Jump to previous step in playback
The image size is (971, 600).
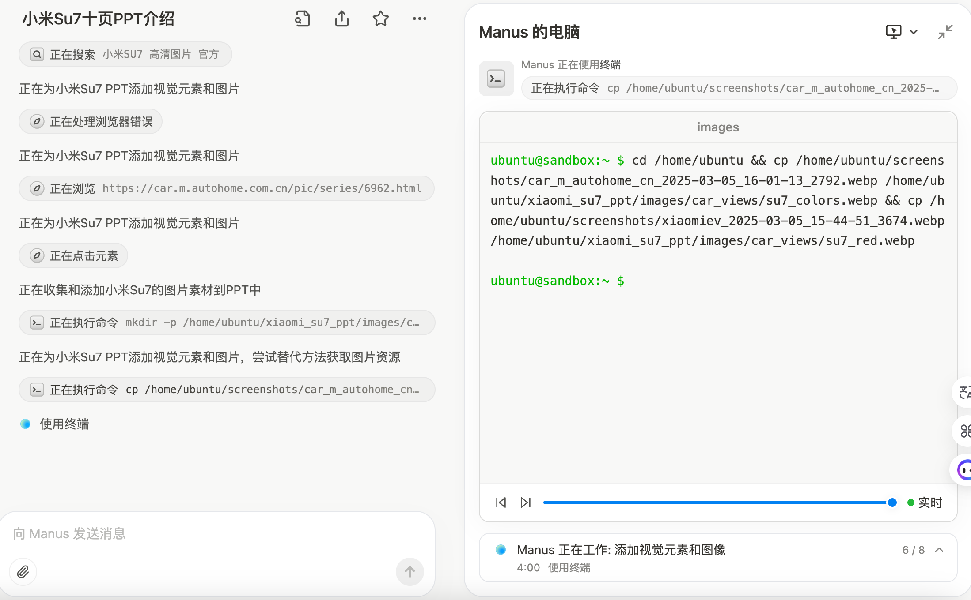tap(501, 502)
